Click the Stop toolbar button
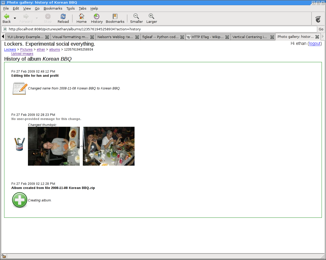The image size is (326, 260). click(48, 18)
